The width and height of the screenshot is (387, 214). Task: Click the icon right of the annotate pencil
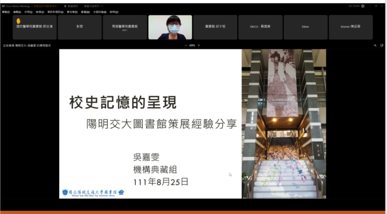point(381,45)
